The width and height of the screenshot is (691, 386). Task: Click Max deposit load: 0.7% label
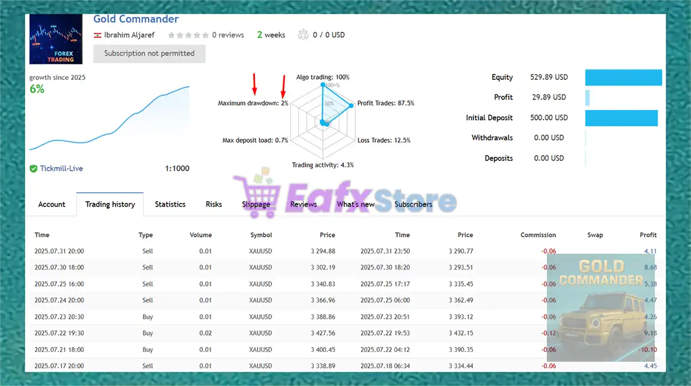pos(255,140)
